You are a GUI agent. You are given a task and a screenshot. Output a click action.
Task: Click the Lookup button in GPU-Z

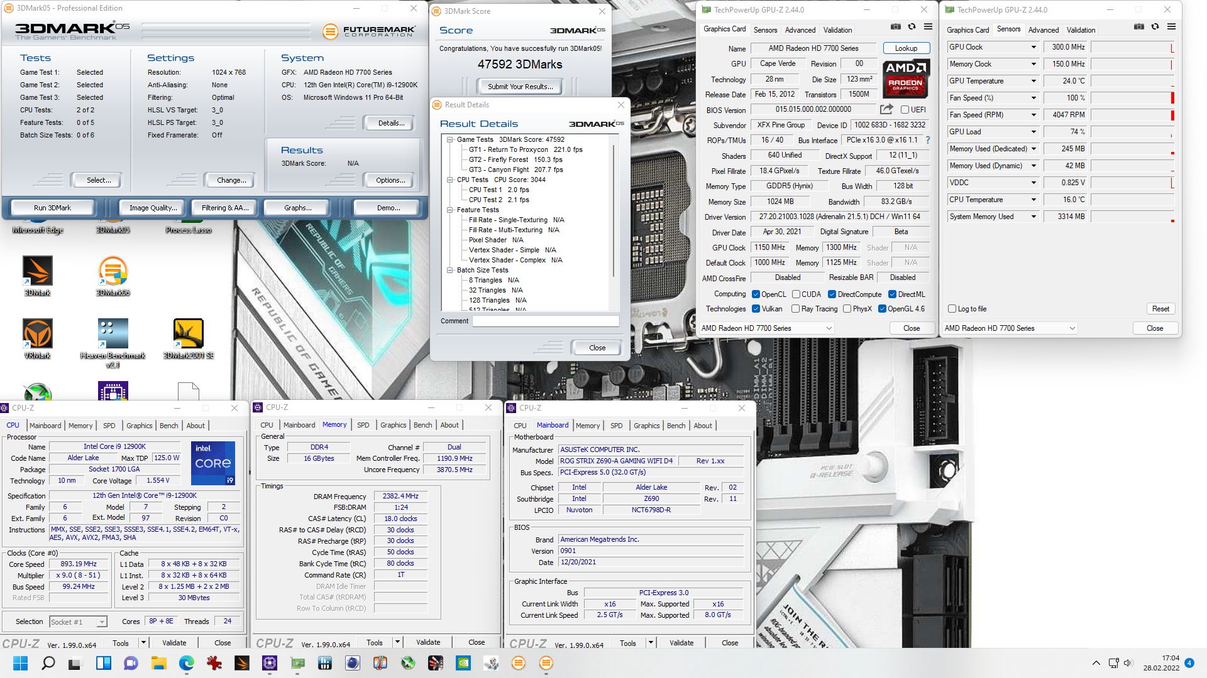coord(906,48)
